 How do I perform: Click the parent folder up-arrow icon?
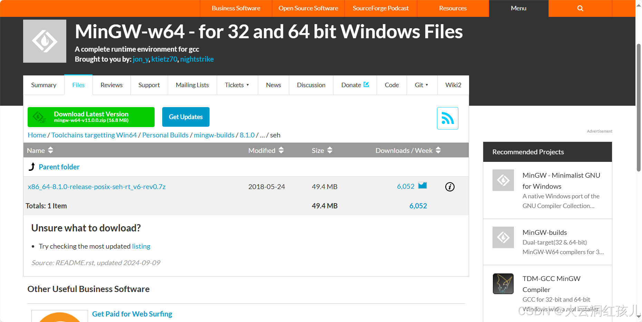pos(32,167)
